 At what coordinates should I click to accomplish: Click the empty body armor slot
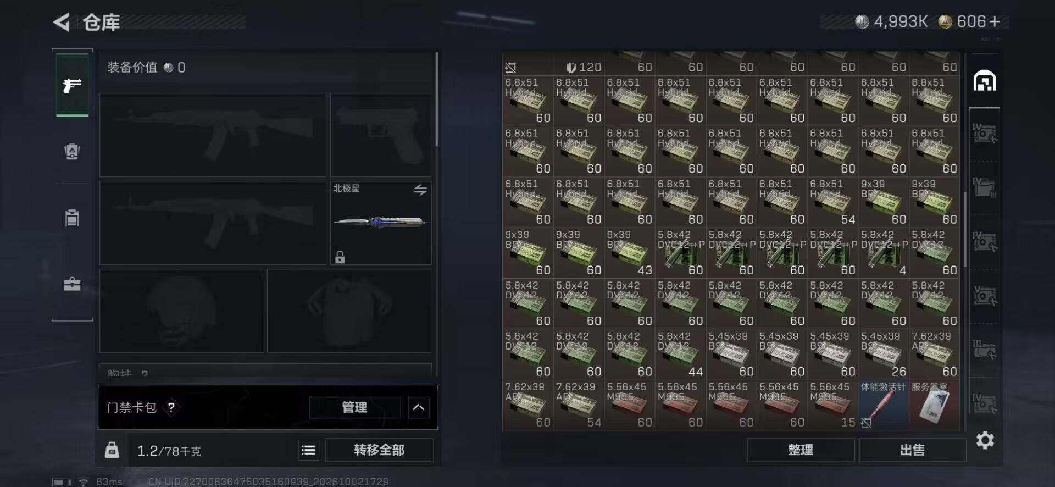tap(349, 311)
